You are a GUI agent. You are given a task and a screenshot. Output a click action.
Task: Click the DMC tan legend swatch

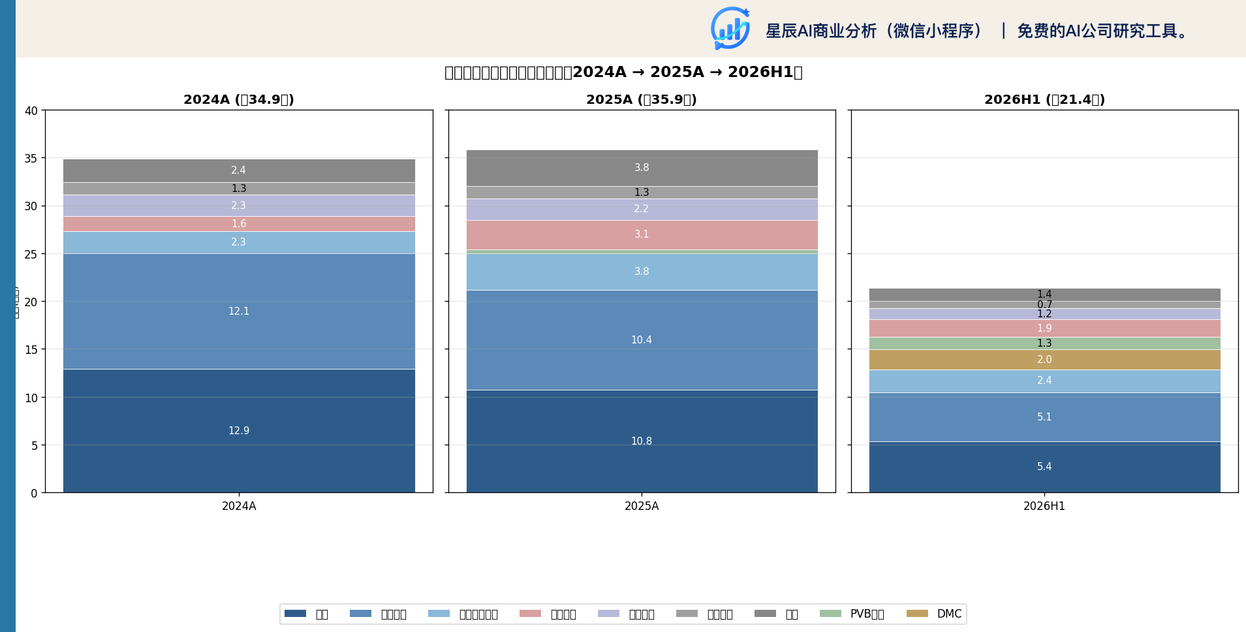click(x=917, y=614)
